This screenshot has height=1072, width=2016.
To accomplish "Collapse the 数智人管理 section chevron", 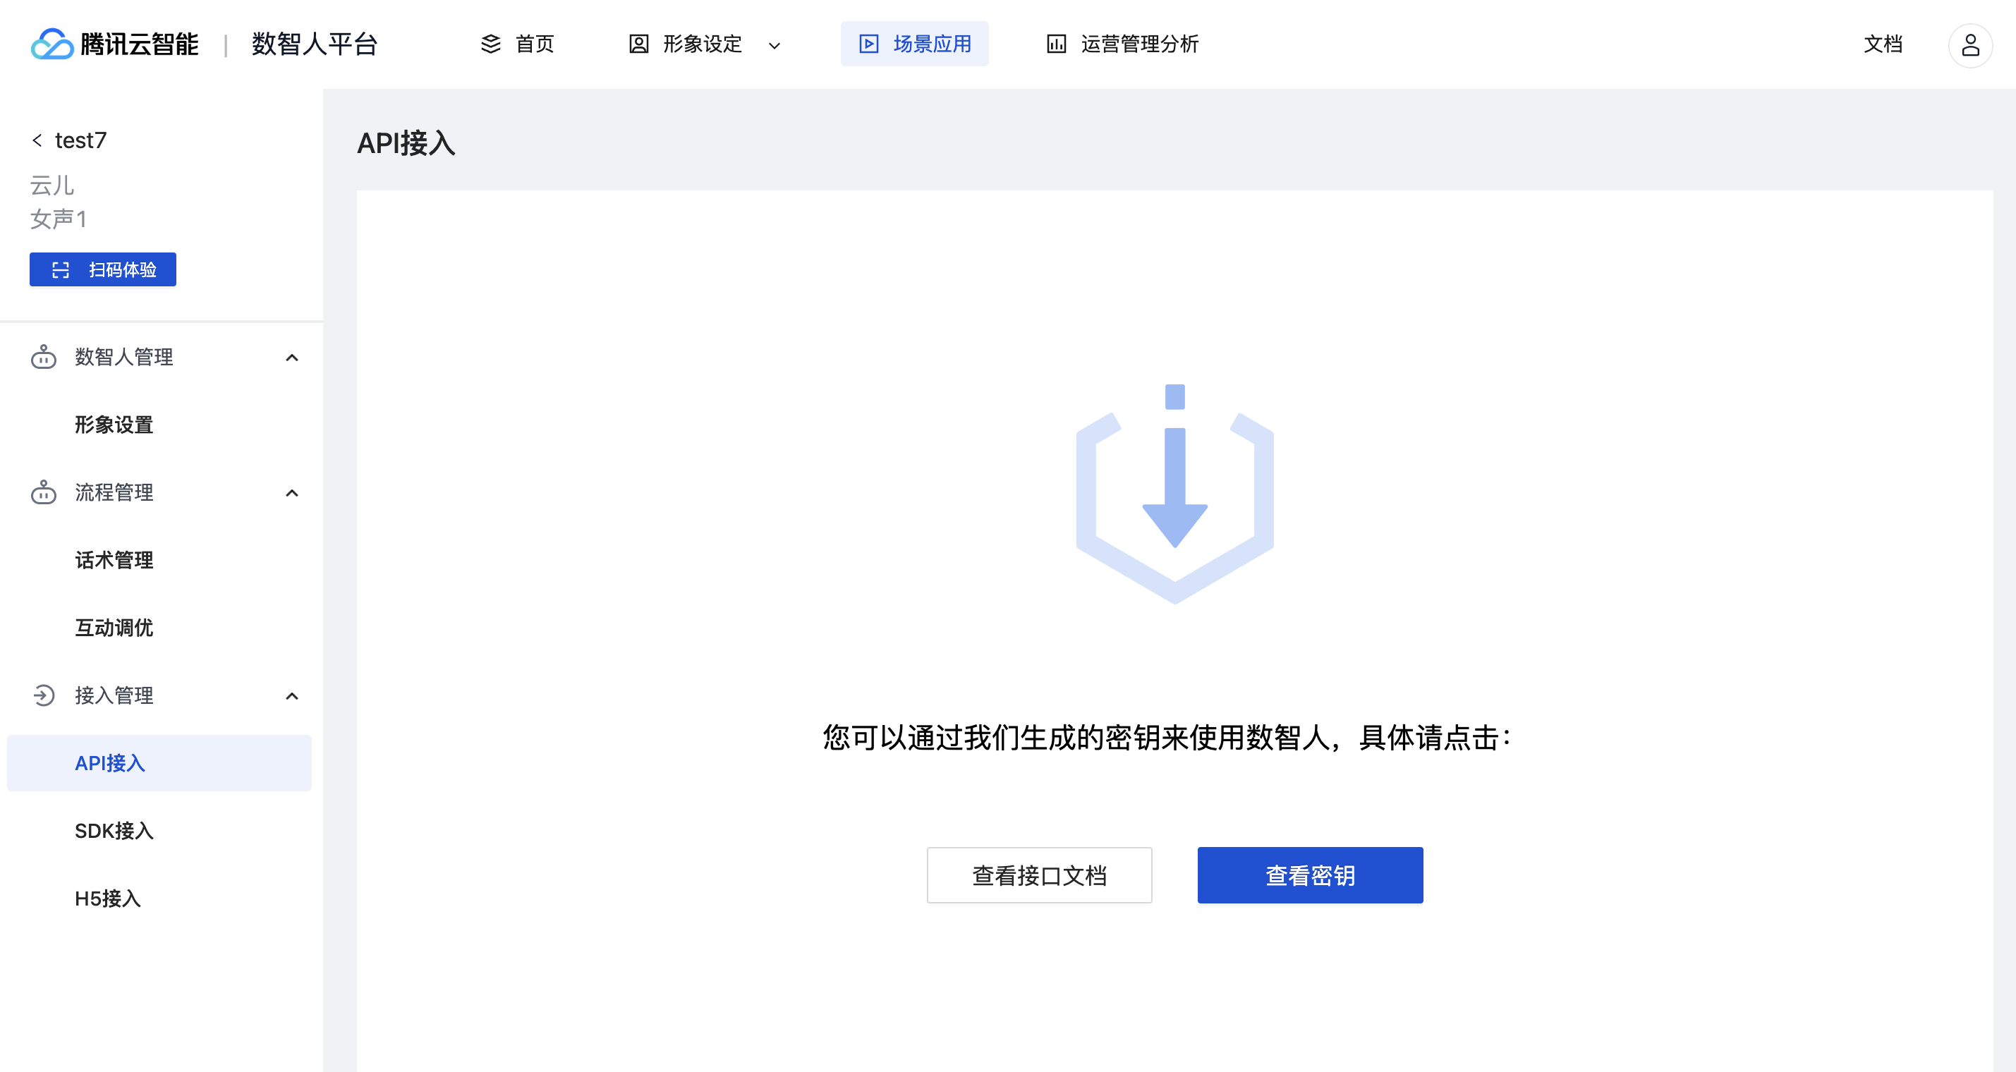I will pos(292,358).
